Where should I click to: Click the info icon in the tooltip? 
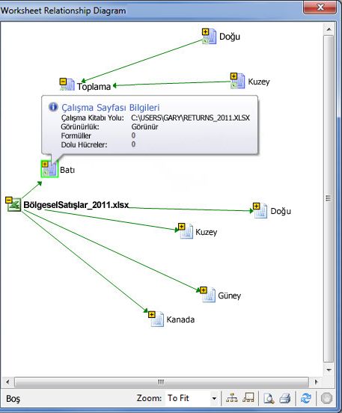point(53,107)
